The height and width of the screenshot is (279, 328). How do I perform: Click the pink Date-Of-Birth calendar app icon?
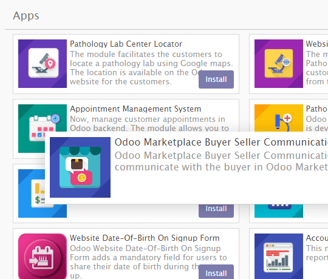point(43,256)
